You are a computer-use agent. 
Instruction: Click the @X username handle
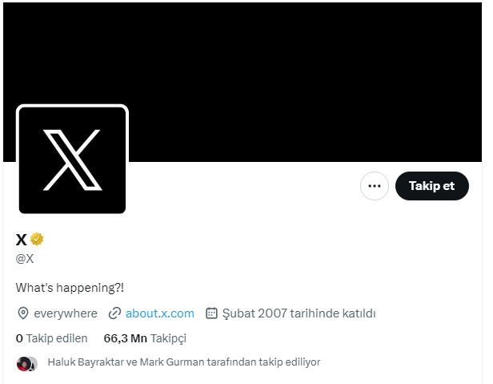click(x=25, y=259)
